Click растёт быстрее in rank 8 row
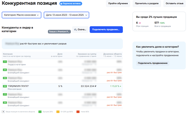This screenshot has height=116, width=187. tap(114, 105)
